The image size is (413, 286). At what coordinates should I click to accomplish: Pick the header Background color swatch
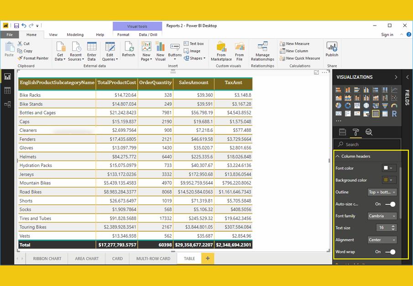[x=388, y=180]
